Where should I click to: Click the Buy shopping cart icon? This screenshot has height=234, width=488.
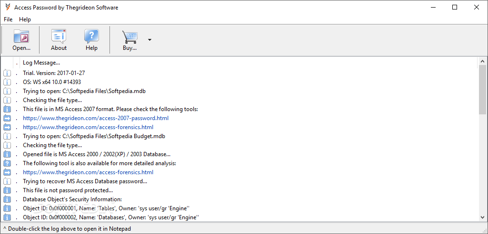pos(130,40)
